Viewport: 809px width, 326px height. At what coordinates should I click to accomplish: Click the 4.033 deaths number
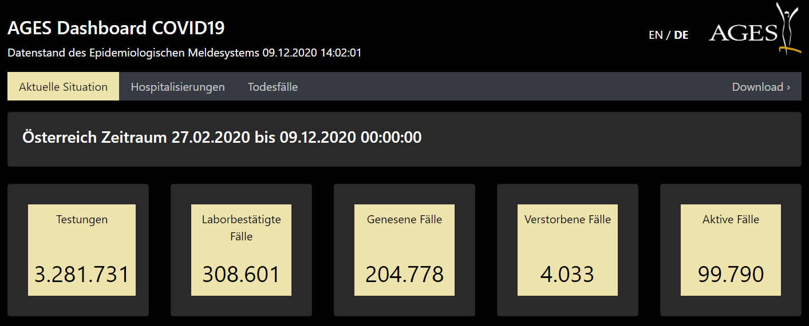click(567, 275)
